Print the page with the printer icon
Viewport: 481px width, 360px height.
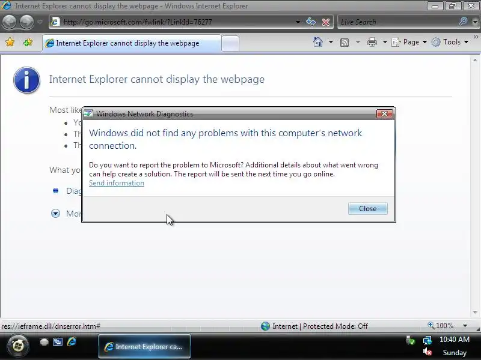click(372, 42)
